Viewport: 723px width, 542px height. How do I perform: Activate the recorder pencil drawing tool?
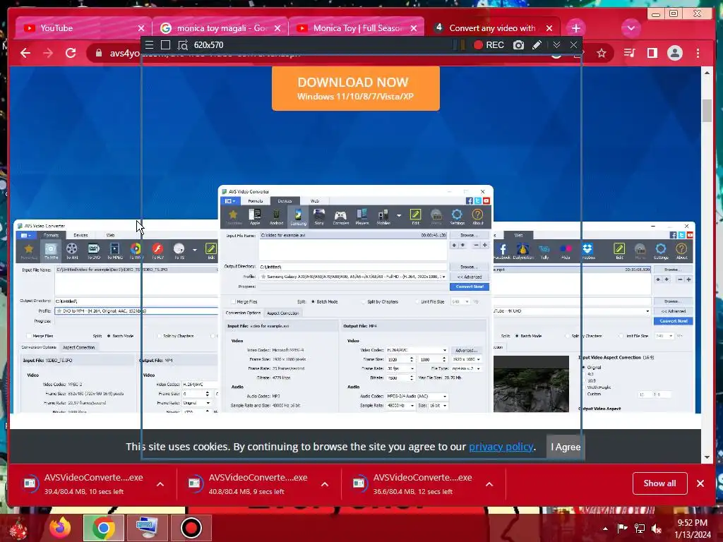pyautogui.click(x=537, y=44)
